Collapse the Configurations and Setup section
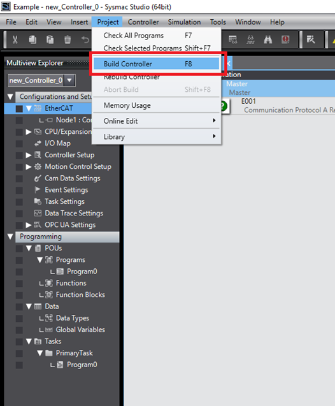This screenshot has height=406, width=335. point(10,97)
